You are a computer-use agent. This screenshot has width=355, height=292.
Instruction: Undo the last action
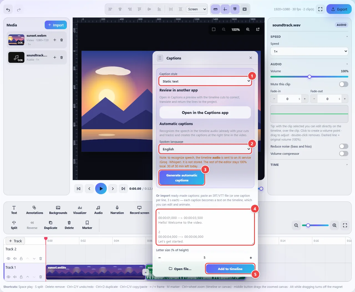(x=8, y=10)
